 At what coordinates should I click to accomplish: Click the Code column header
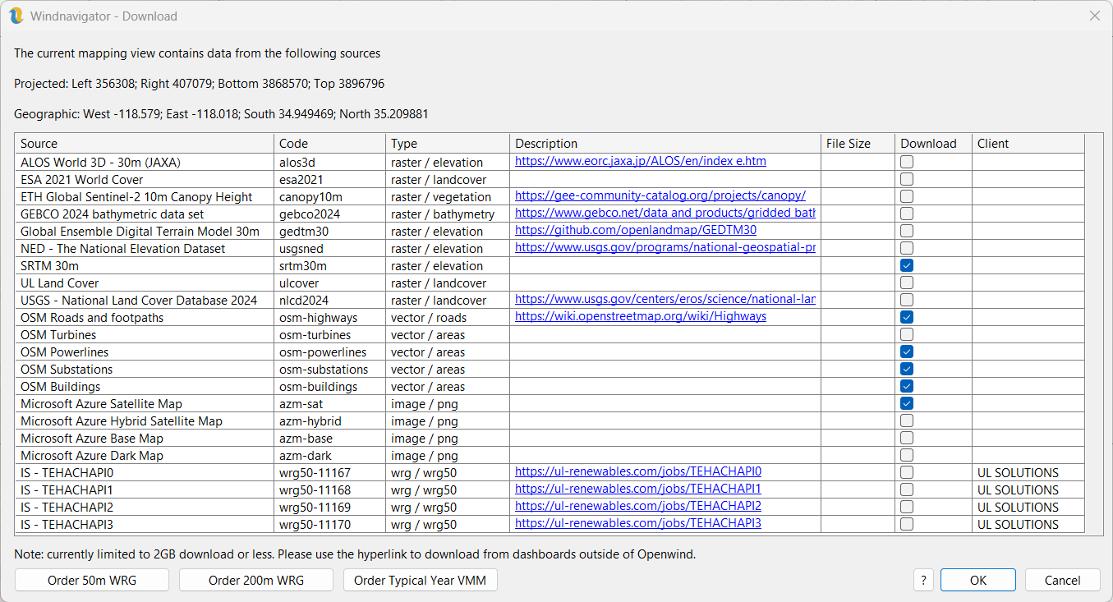click(329, 144)
